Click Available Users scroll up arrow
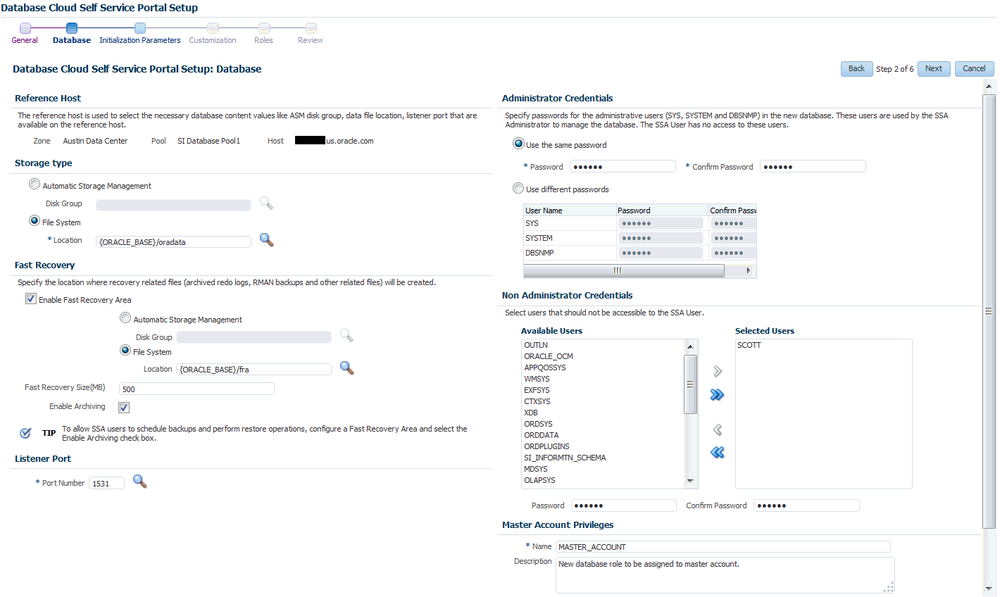Image resolution: width=1000 pixels, height=597 pixels. click(x=690, y=346)
